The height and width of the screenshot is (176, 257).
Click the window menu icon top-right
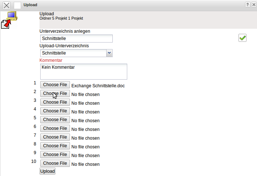pyautogui.click(x=253, y=5)
